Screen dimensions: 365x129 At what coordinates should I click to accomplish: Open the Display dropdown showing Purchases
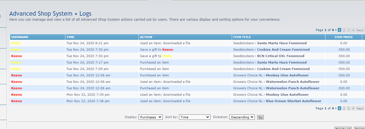150,117
